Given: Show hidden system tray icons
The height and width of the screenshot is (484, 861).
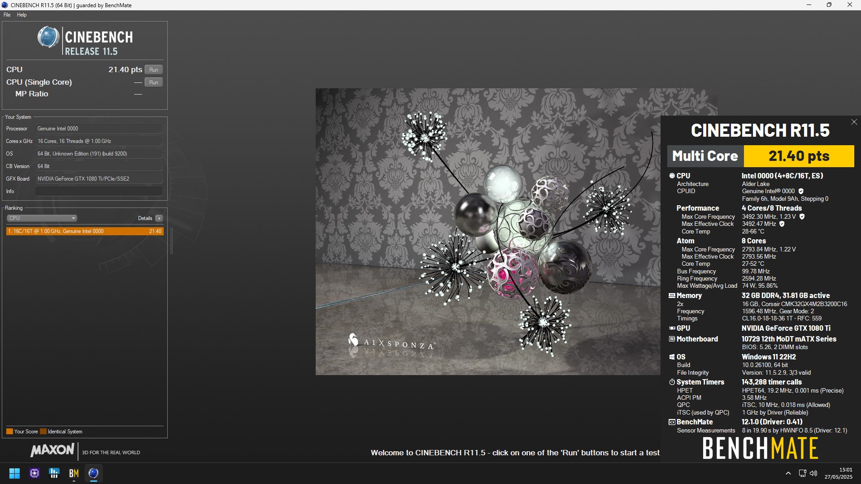Looking at the screenshot, I should coord(788,473).
